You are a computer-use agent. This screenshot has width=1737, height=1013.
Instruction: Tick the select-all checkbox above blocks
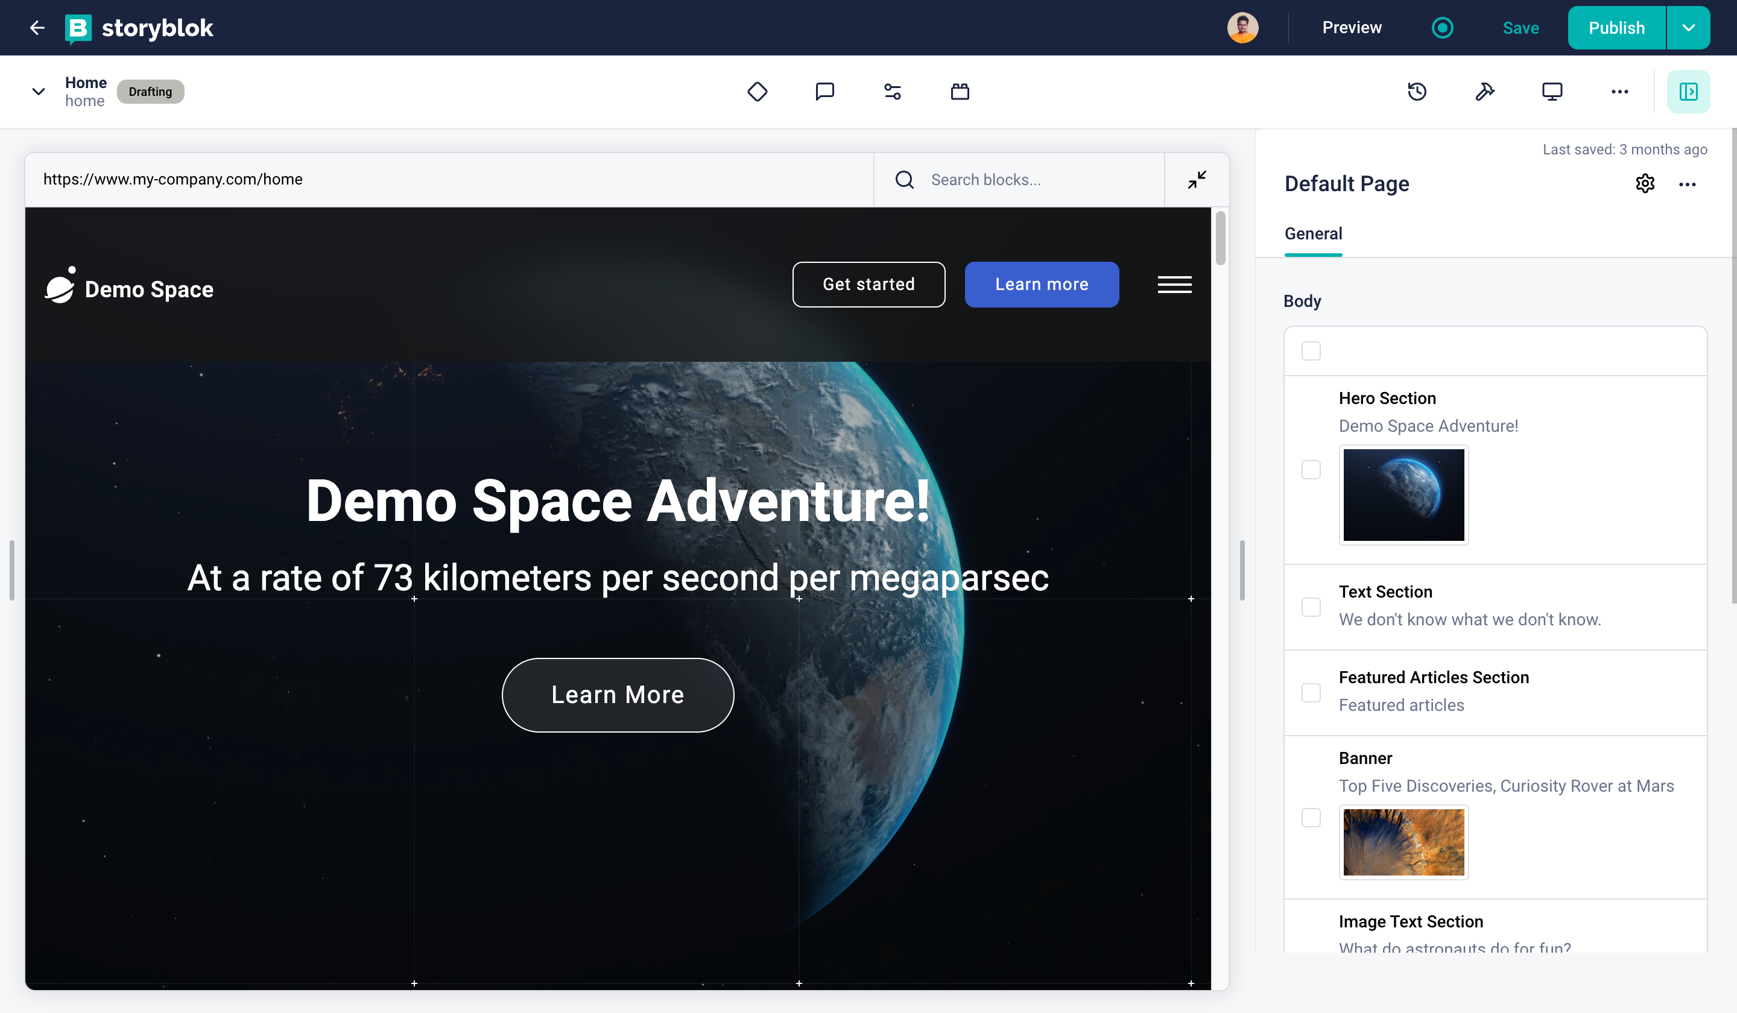tap(1311, 352)
